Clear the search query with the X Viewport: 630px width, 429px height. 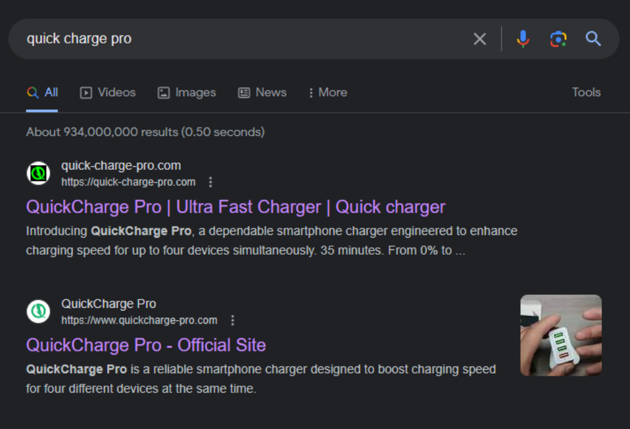pos(479,39)
